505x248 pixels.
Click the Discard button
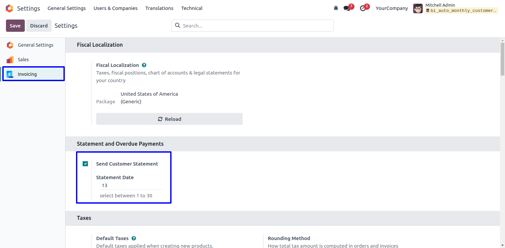click(39, 26)
